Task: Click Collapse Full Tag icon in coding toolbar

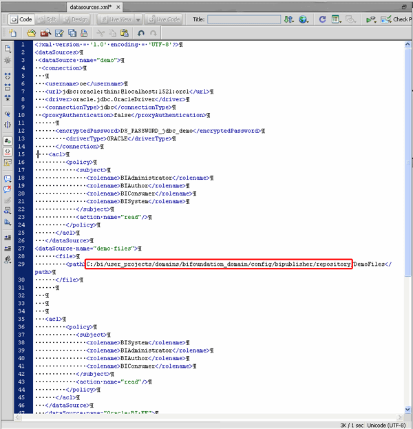Action: click(8, 74)
